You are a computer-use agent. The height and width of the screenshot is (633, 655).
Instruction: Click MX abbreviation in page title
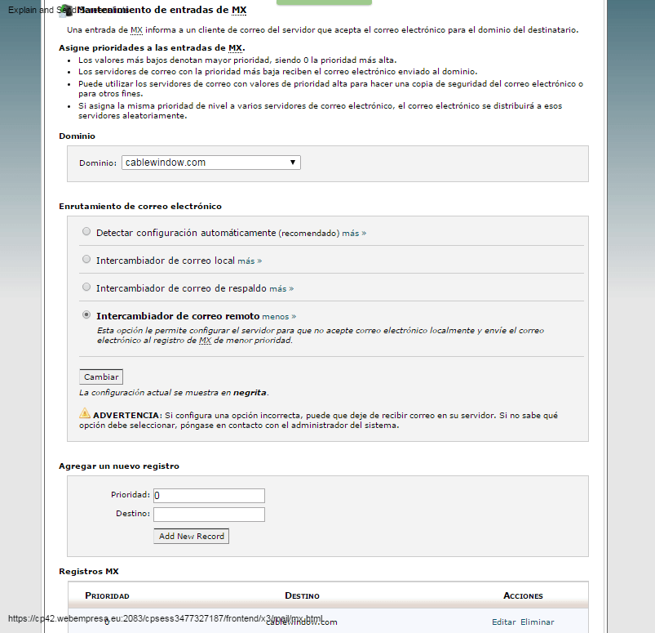click(x=239, y=10)
